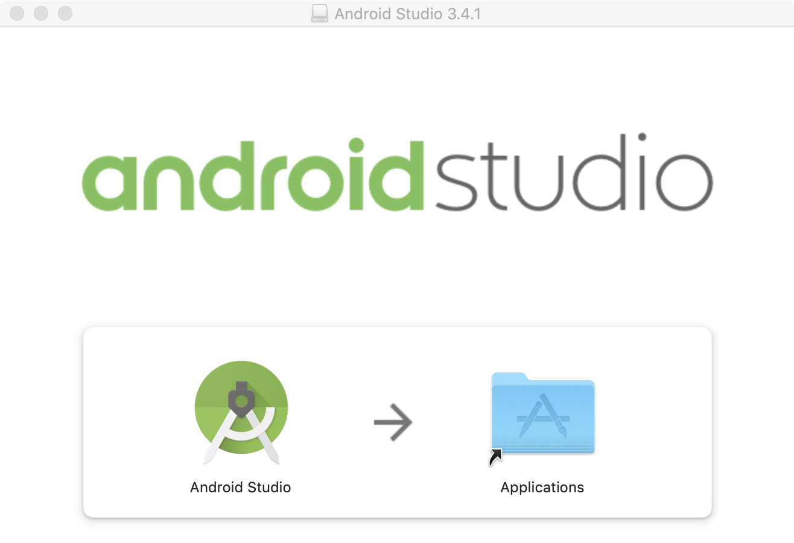
Task: Minimize the Android Studio 3.4.1 window
Action: click(x=41, y=13)
